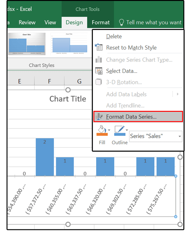Select the histogram bar labeled 2

point(45,157)
